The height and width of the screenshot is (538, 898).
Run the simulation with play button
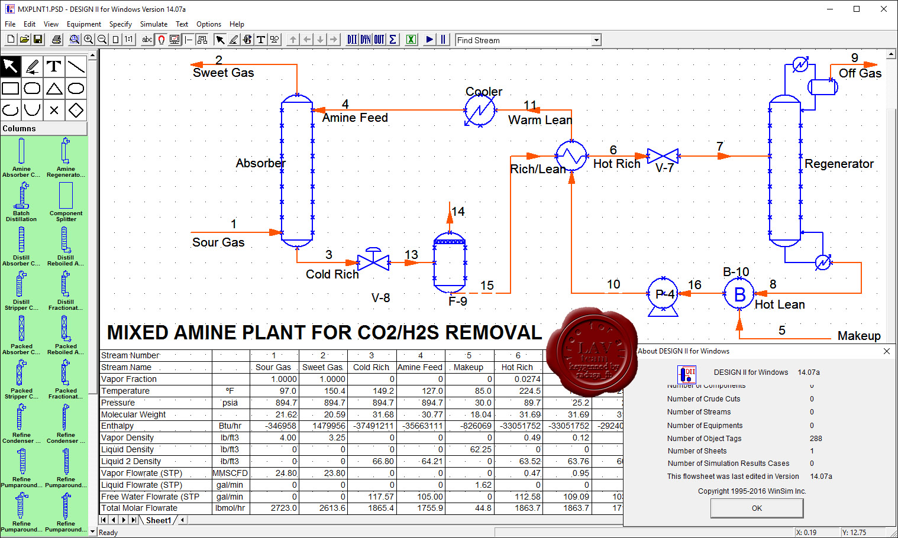[429, 40]
